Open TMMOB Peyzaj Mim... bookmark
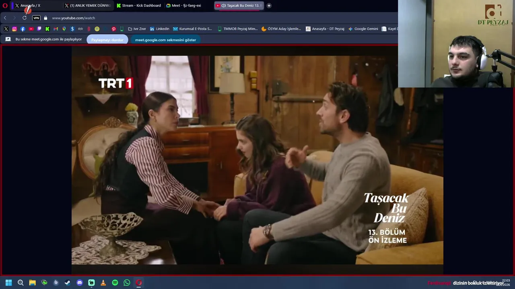515x289 pixels. coord(237,29)
